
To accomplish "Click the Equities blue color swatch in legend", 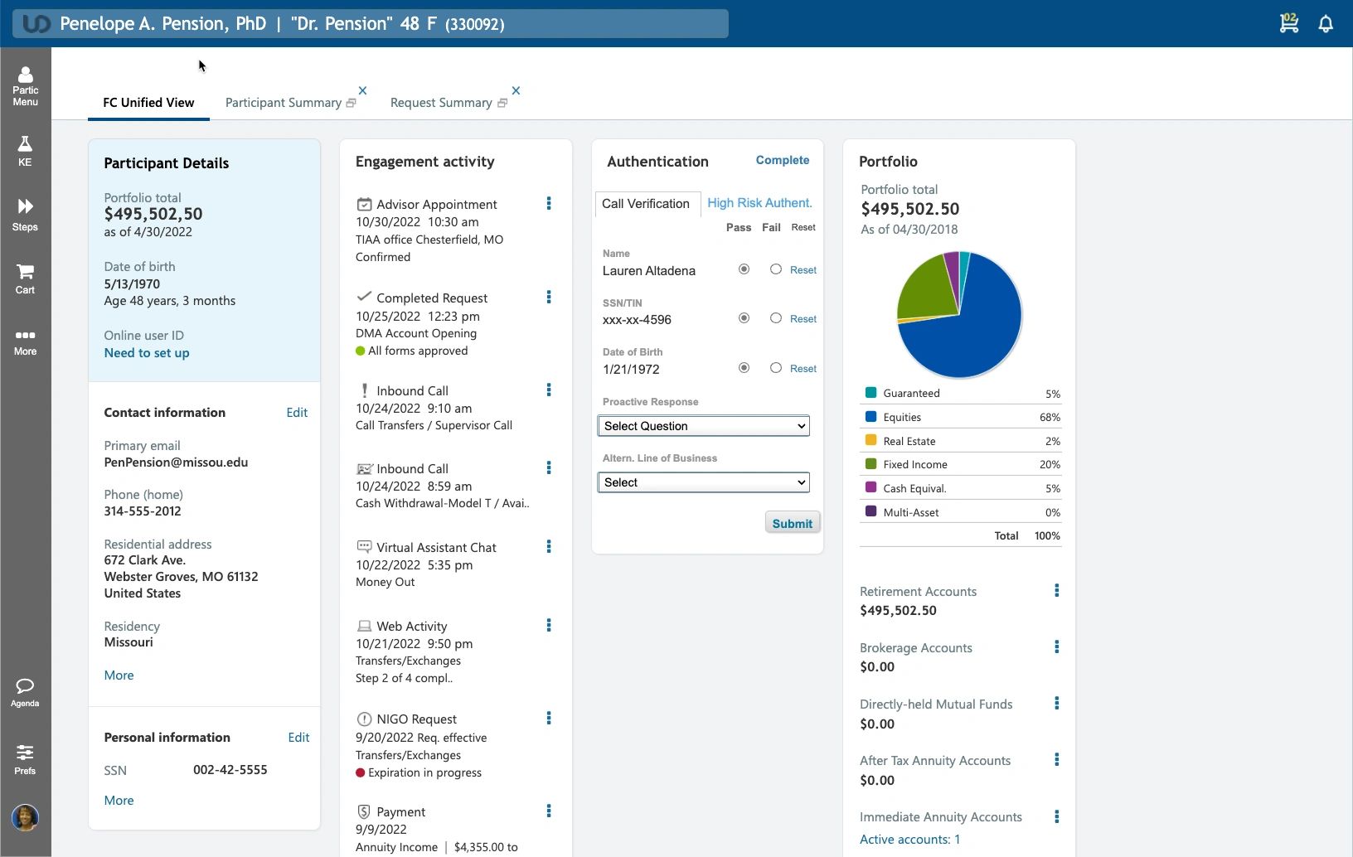I will click(870, 417).
